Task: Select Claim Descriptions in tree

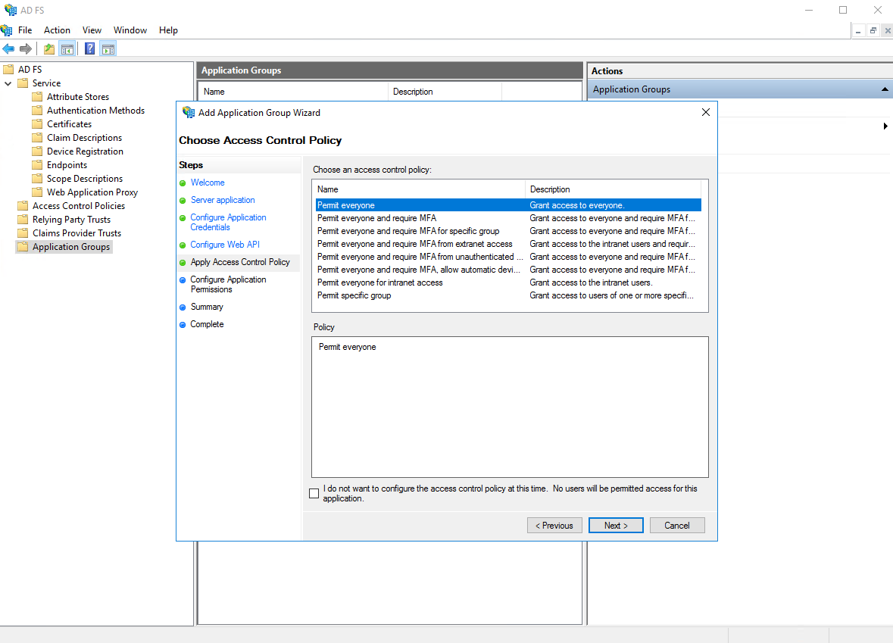Action: (84, 138)
